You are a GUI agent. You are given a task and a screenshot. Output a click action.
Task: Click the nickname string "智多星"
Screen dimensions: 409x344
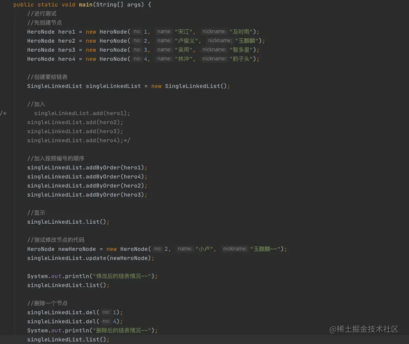[x=241, y=50]
